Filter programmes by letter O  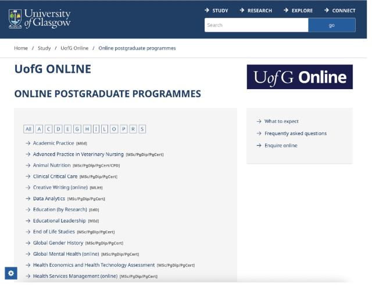click(114, 129)
